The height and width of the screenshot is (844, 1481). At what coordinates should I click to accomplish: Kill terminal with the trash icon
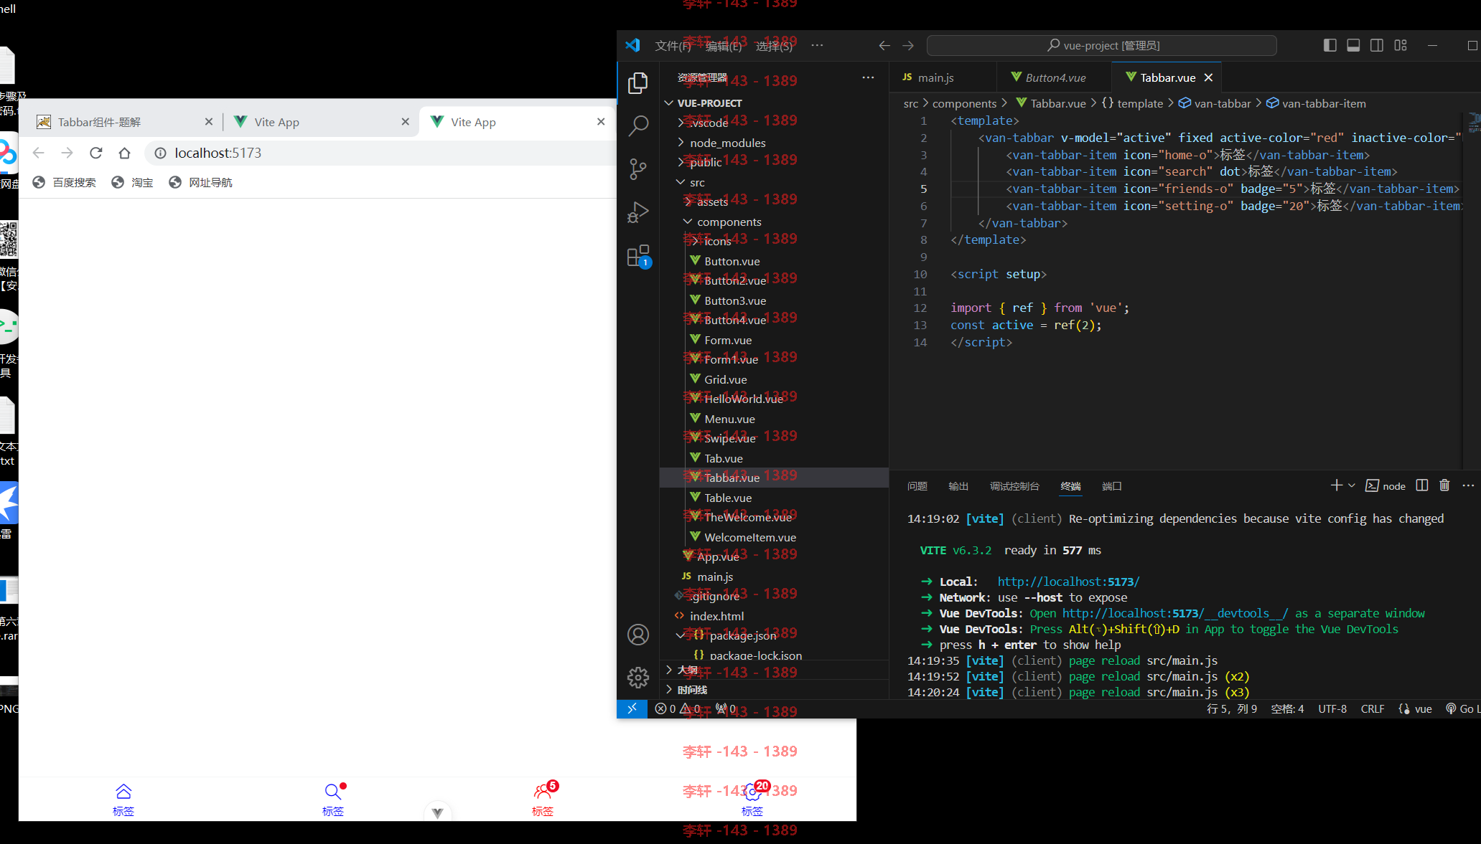[x=1445, y=485]
